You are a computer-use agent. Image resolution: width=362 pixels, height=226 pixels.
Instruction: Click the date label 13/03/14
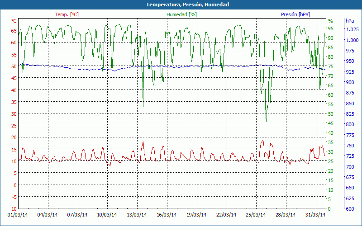[x=137, y=215]
